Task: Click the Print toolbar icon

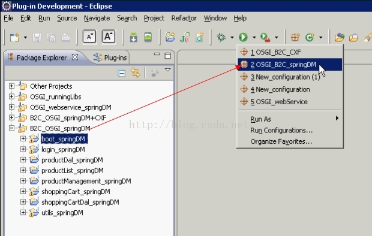Action: [65, 38]
